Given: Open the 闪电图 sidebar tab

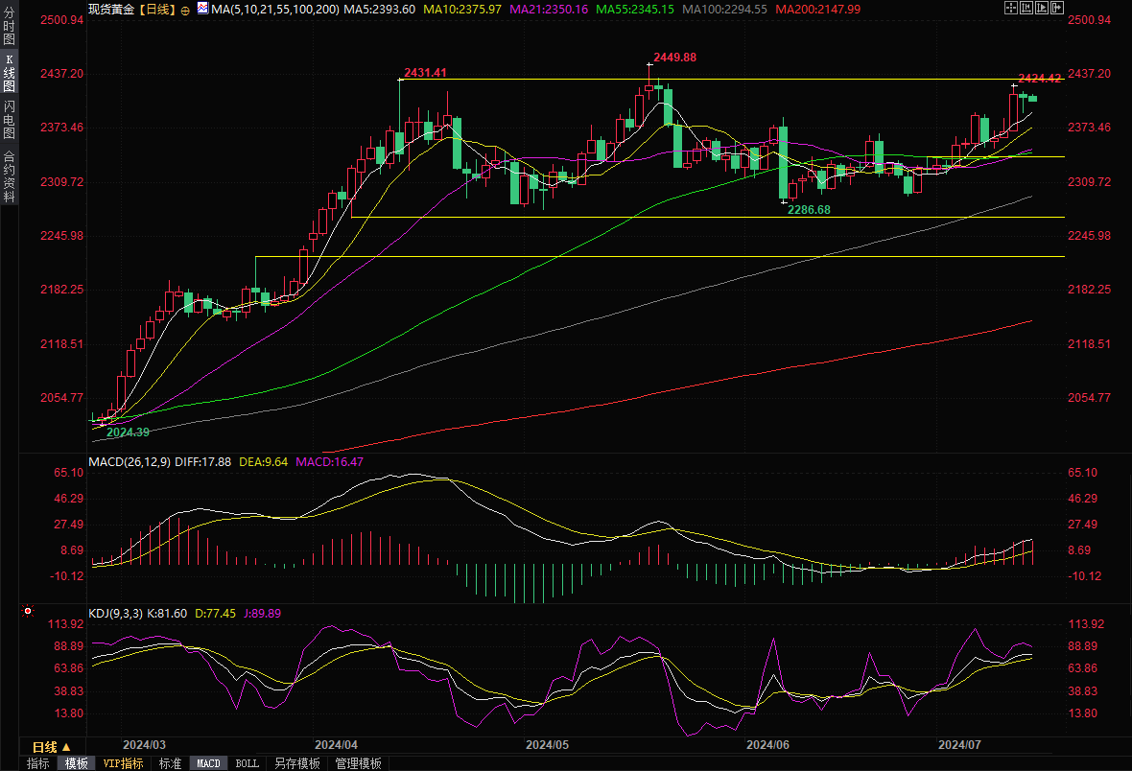Looking at the screenshot, I should (9, 119).
